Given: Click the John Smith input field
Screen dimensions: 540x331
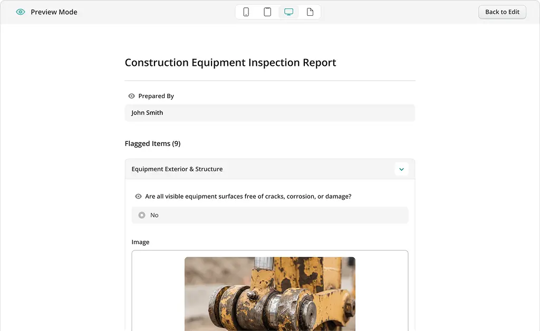Looking at the screenshot, I should [269, 113].
